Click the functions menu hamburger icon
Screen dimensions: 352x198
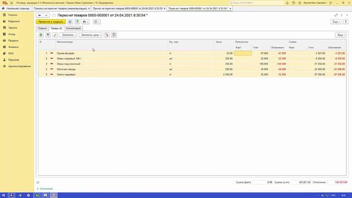12,3
